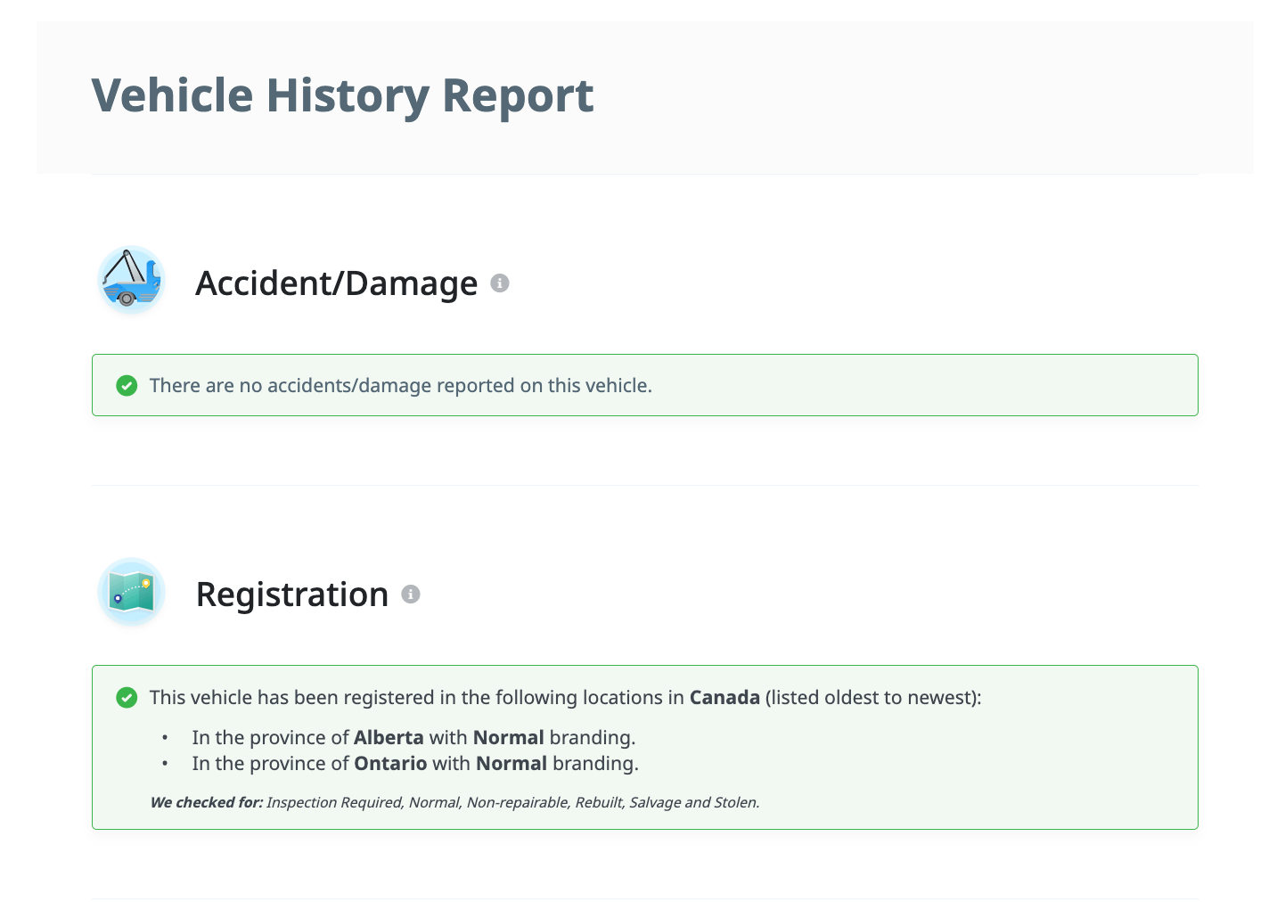Image resolution: width=1285 pixels, height=902 pixels.
Task: Click the bold word Canada
Action: [x=724, y=698]
